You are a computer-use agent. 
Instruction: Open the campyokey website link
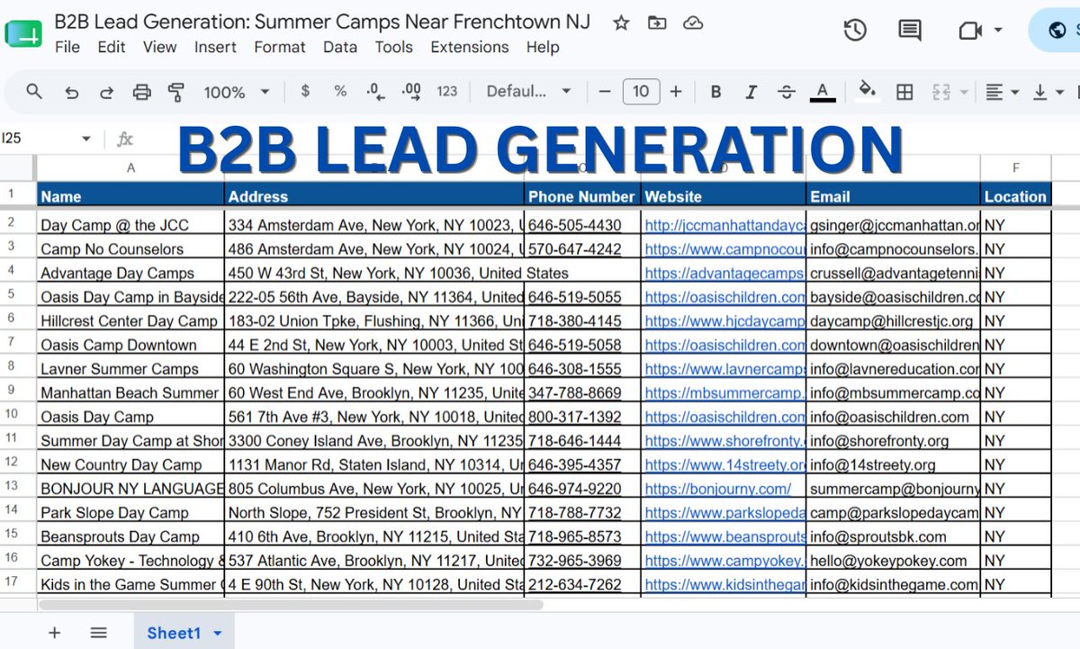coord(724,561)
